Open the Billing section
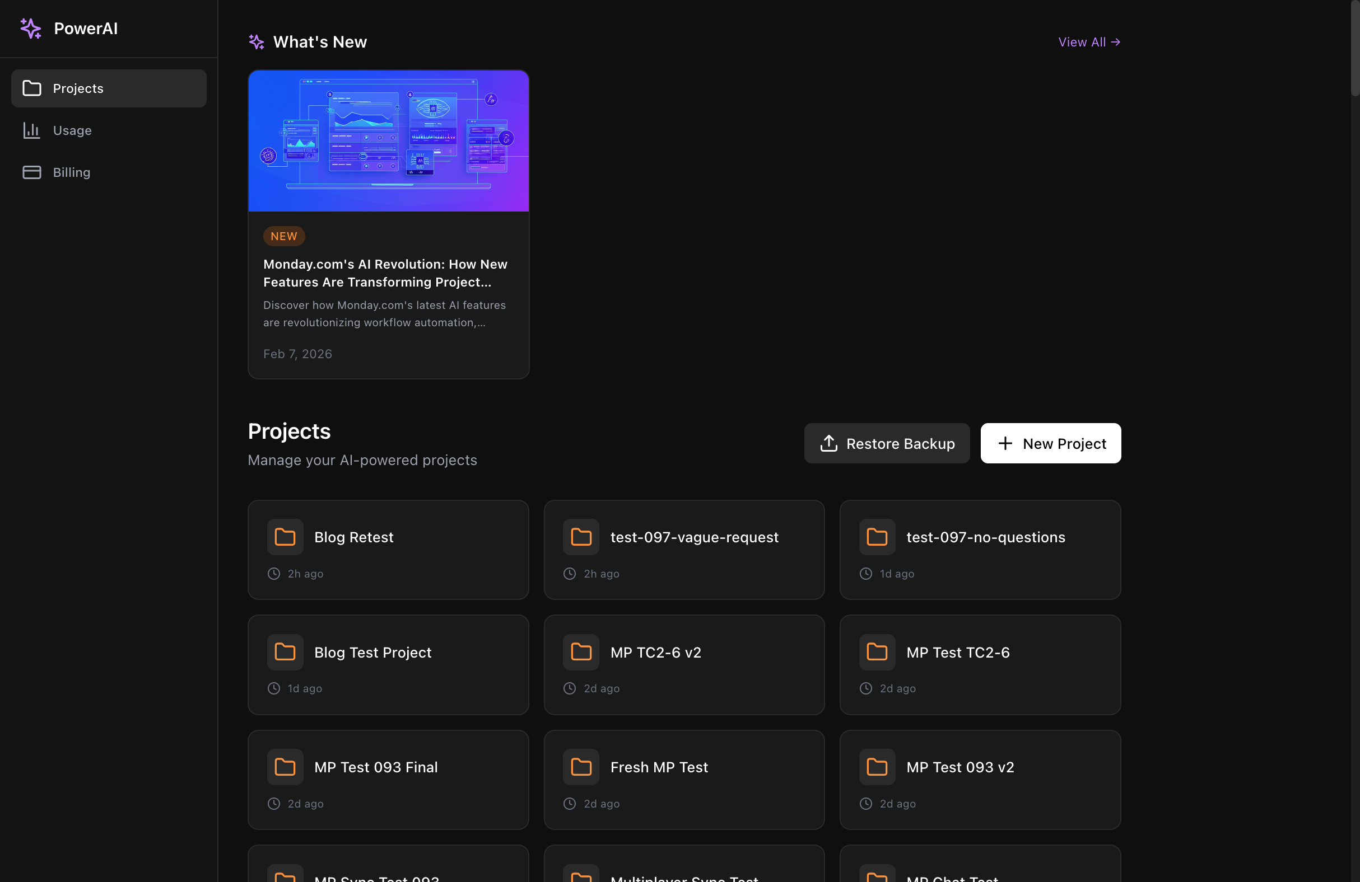 coord(72,172)
